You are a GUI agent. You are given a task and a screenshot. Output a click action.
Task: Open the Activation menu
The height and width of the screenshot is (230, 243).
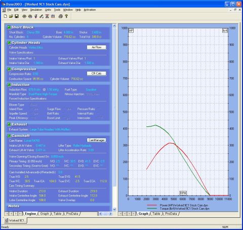[90, 10]
